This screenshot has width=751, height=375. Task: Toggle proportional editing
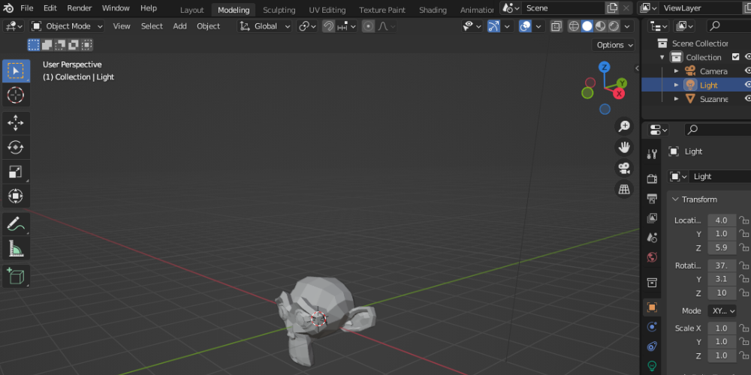pyautogui.click(x=368, y=26)
